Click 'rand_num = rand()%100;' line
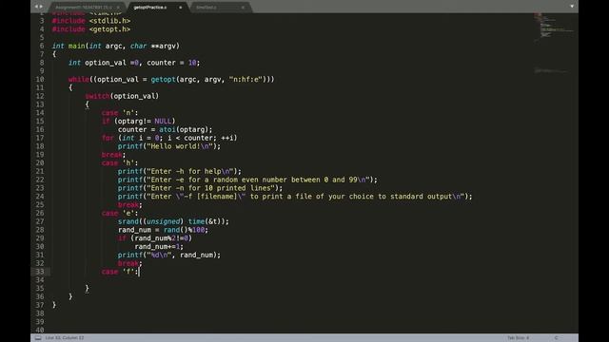Image resolution: width=609 pixels, height=342 pixels. click(163, 230)
